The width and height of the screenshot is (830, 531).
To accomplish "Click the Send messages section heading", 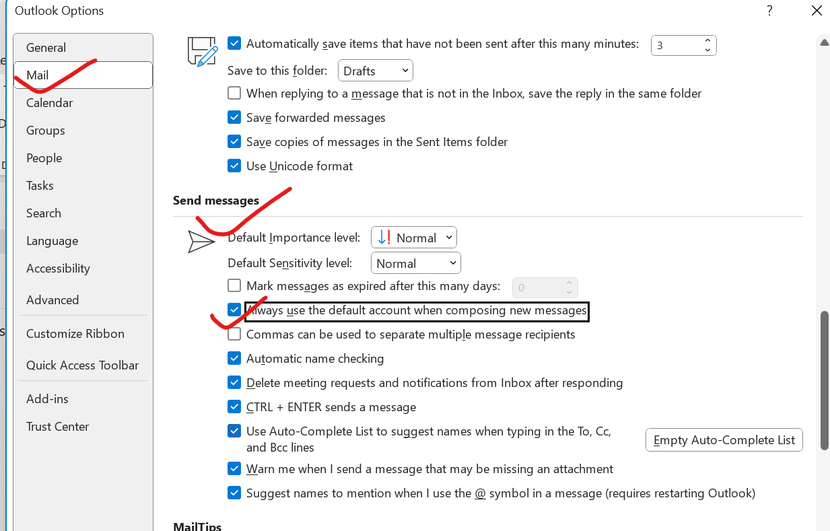I will (x=216, y=201).
